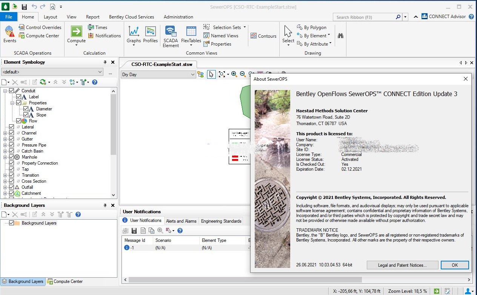Close the About SewerOPS dialog
The height and width of the screenshot is (295, 477).
(466, 79)
